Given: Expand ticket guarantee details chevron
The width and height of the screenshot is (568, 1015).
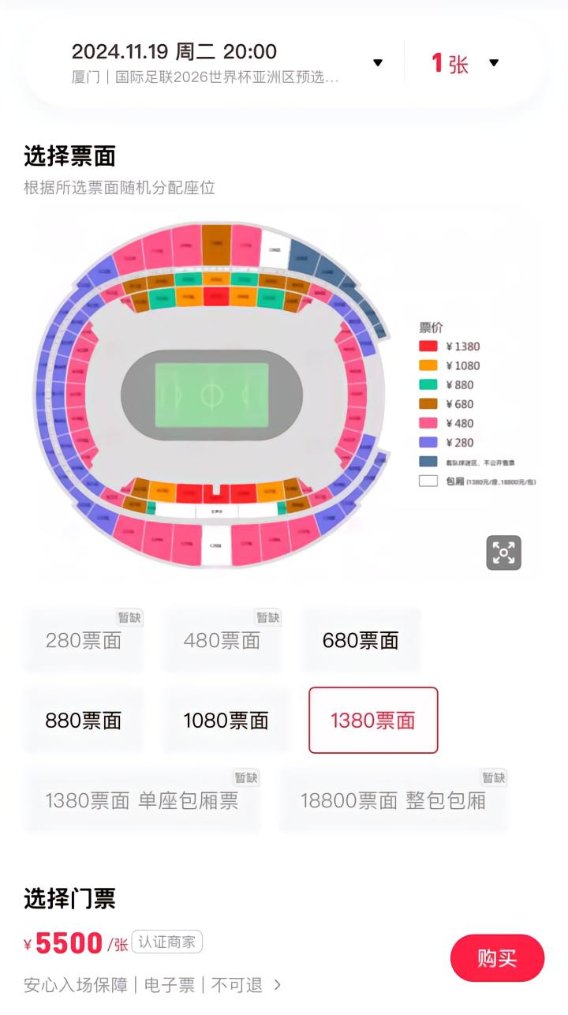Looking at the screenshot, I should 277,984.
